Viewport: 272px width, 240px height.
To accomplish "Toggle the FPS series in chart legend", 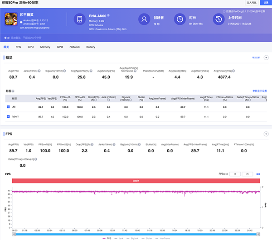I will (x=107, y=237).
